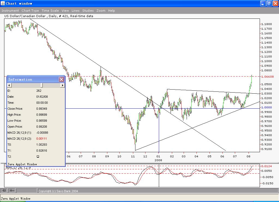Image resolution: width=279 pixels, height=202 pixels.
Task: Click the 1.1800 price axis label
Action: click(266, 24)
